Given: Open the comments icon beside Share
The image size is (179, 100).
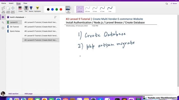Looking at the screenshot, I should pos(166,4).
